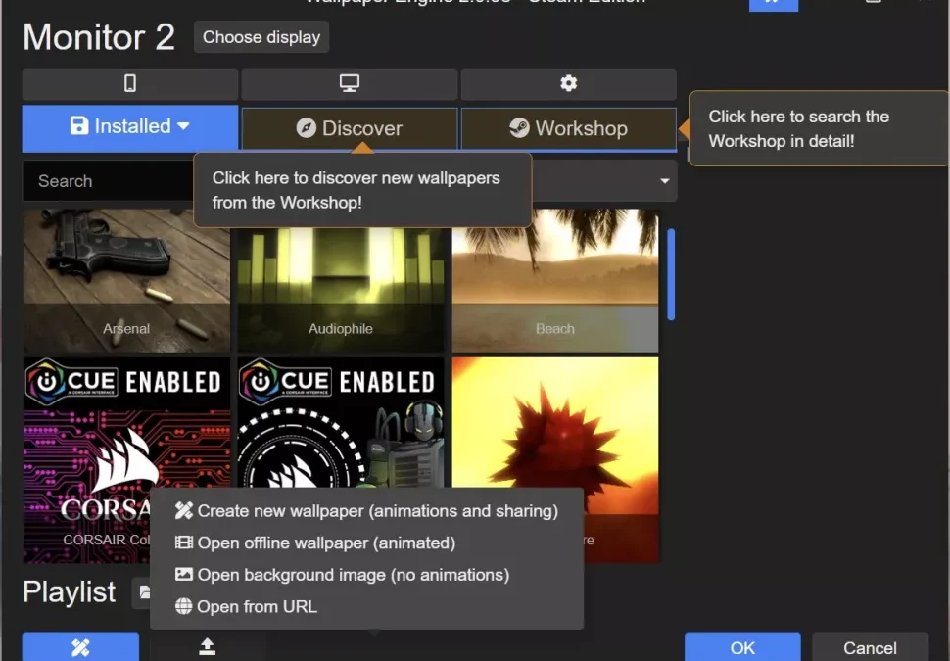
Task: Click the wallpaper list vertical scrollbar
Action: click(x=671, y=274)
